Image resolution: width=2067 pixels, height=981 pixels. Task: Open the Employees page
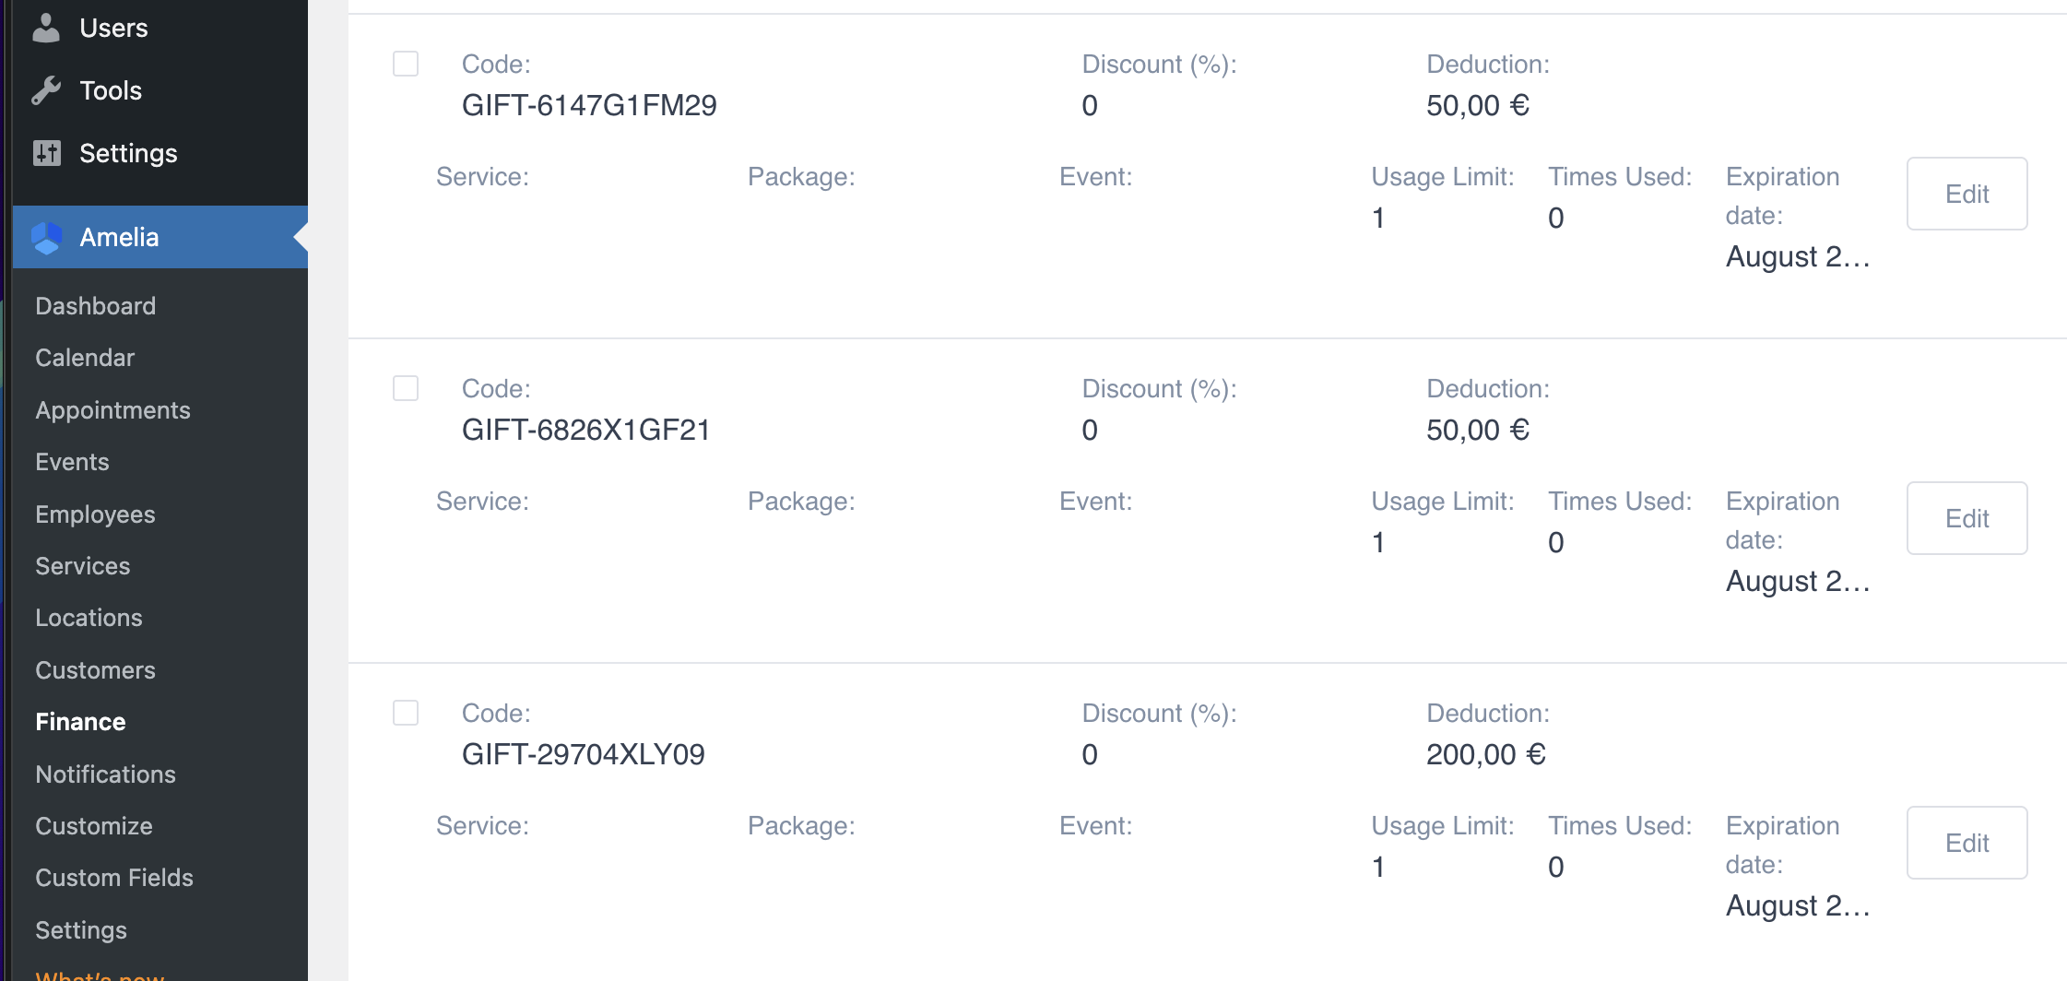95,514
